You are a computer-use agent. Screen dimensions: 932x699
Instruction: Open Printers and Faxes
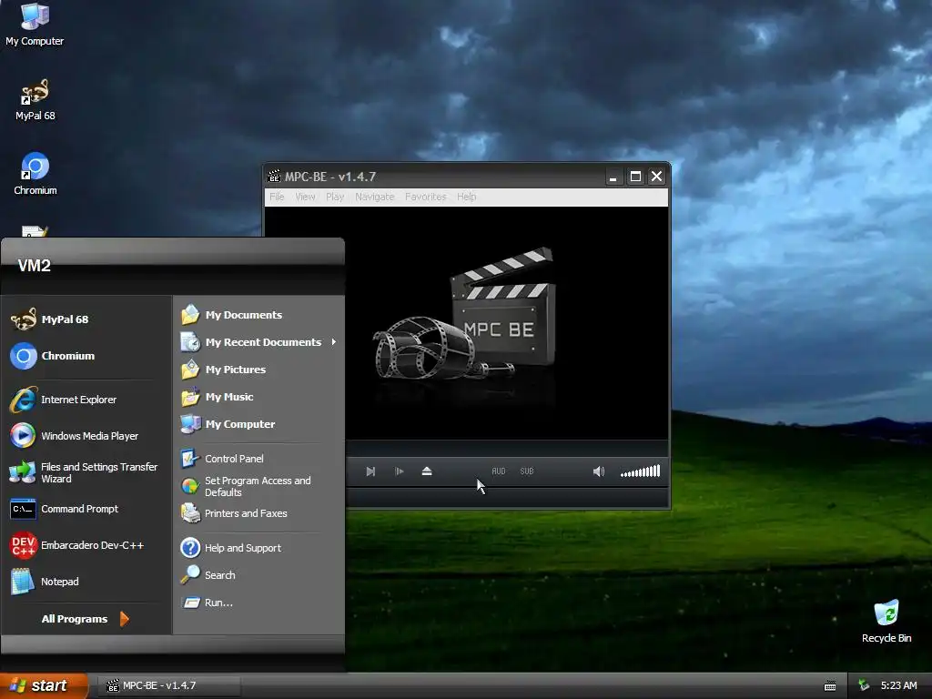click(259, 513)
